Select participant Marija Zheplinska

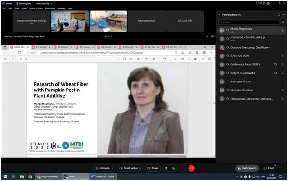[251, 30]
